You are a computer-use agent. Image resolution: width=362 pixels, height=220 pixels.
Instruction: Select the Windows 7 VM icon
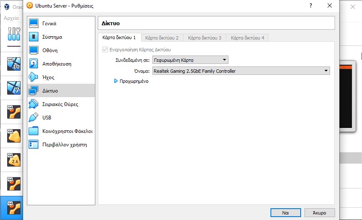[14, 88]
